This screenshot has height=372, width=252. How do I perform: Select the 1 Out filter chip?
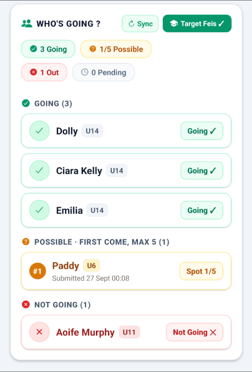[44, 72]
